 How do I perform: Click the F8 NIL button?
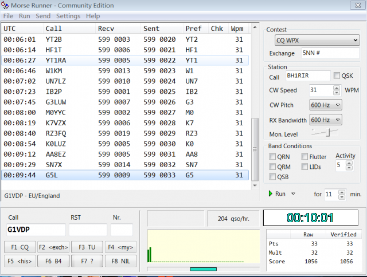tap(120, 261)
